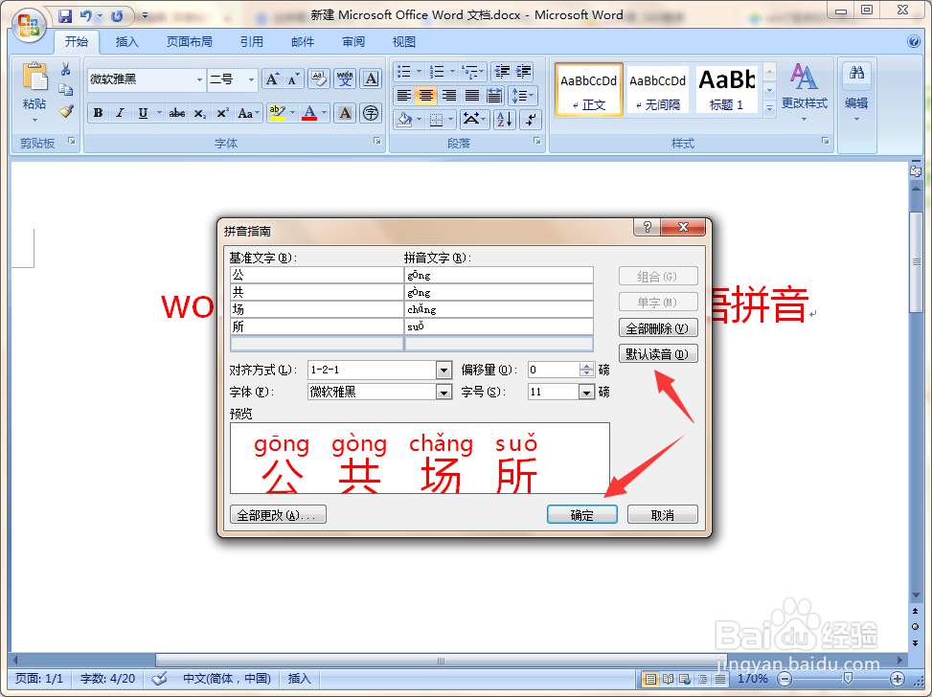
Task: Click the zoom slider handle
Action: pyautogui.click(x=849, y=679)
